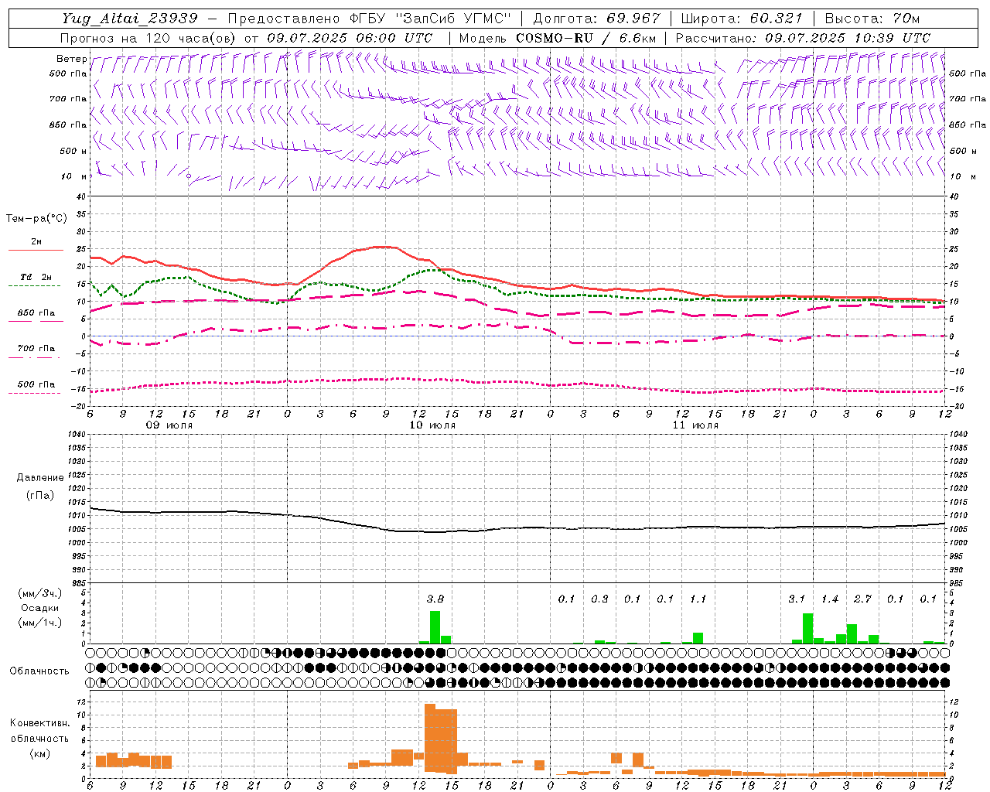Click the Облачность panel label

pyautogui.click(x=39, y=671)
